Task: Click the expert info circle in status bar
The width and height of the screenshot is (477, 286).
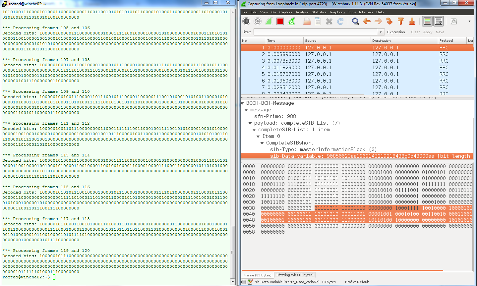Action: click(x=244, y=282)
